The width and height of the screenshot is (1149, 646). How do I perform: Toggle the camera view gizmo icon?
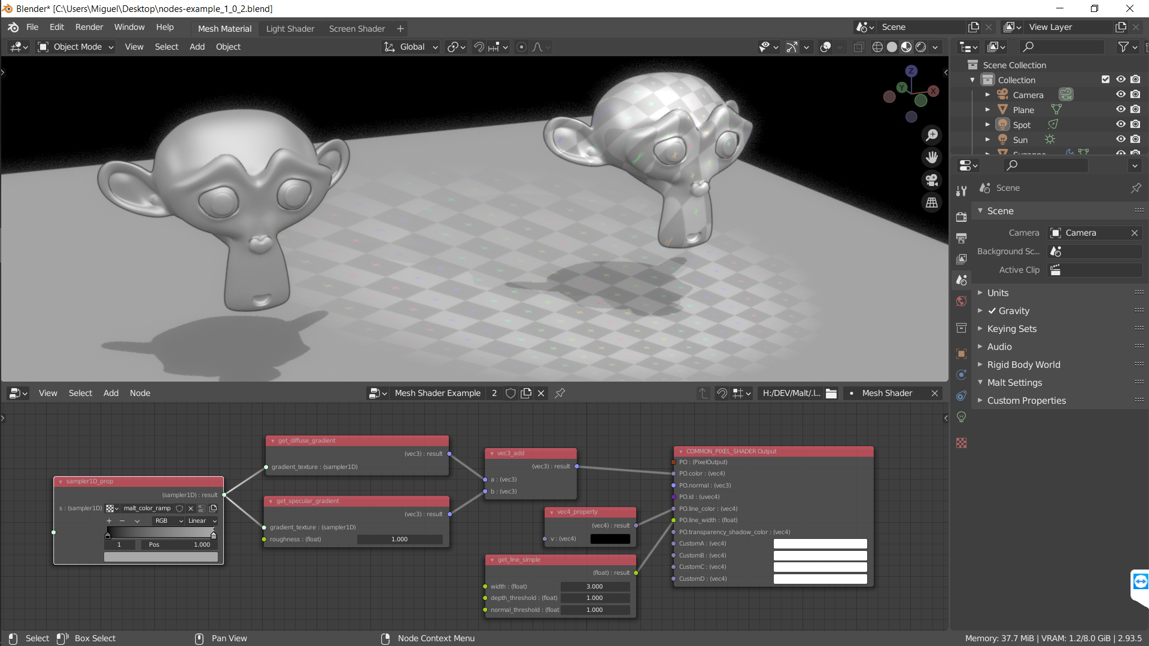click(x=932, y=180)
